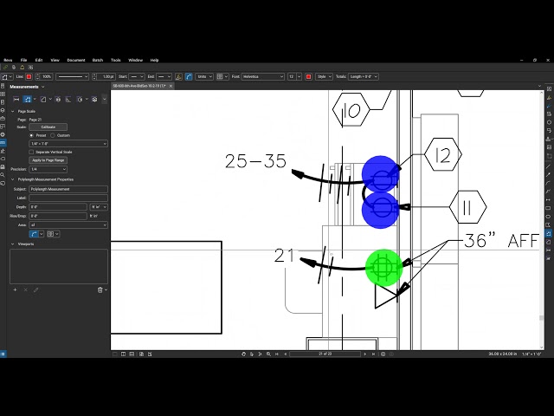Open the Depth units dropdown

(99, 207)
